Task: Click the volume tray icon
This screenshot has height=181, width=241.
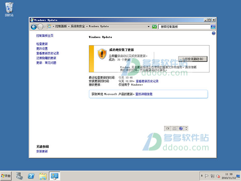Action: [x=218, y=176]
